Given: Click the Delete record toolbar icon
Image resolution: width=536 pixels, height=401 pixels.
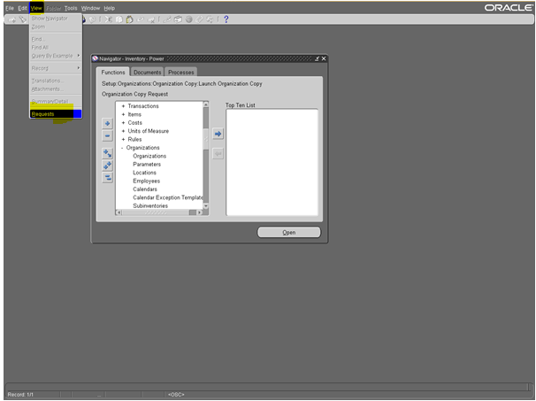Looking at the screenshot, I should point(150,19).
